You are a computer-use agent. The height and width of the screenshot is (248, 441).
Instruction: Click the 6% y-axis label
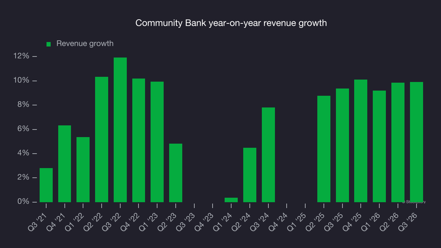[x=23, y=129]
